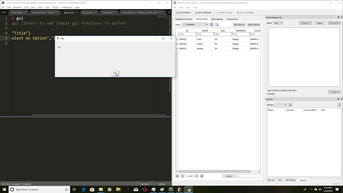
Task: Switch to DB Schema bottom tab
Action: pyautogui.click(x=291, y=180)
